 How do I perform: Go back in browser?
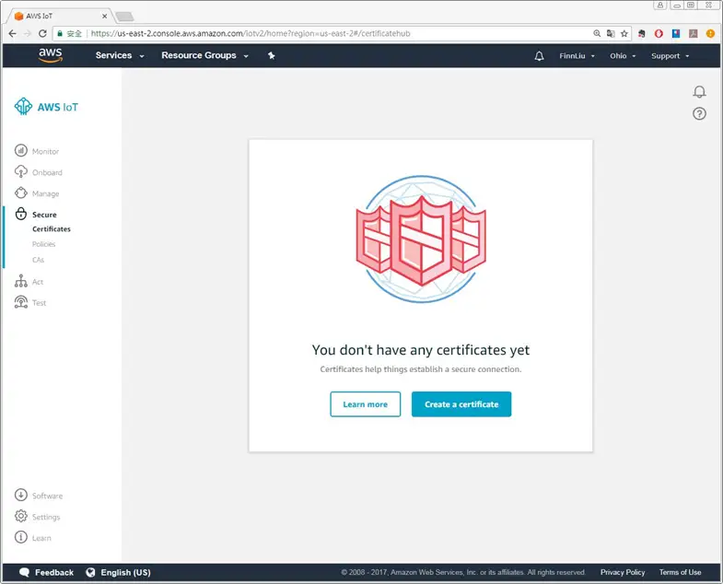[13, 33]
